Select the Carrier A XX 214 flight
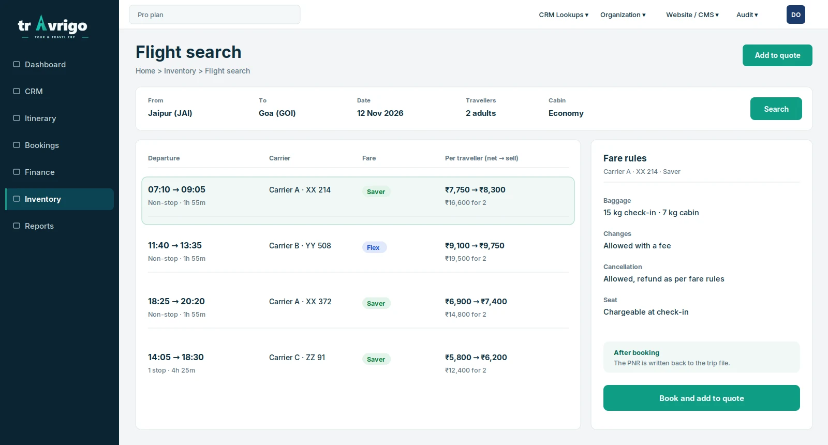828x445 pixels. click(x=358, y=201)
